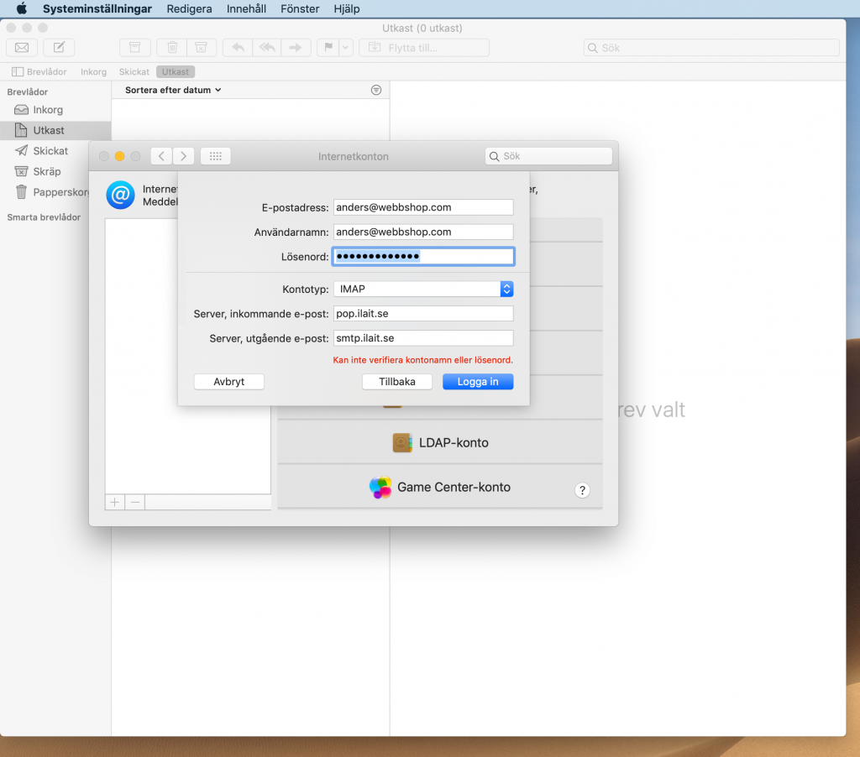Open Sortera efter datum dropdown
The height and width of the screenshot is (757, 860).
pyautogui.click(x=173, y=90)
